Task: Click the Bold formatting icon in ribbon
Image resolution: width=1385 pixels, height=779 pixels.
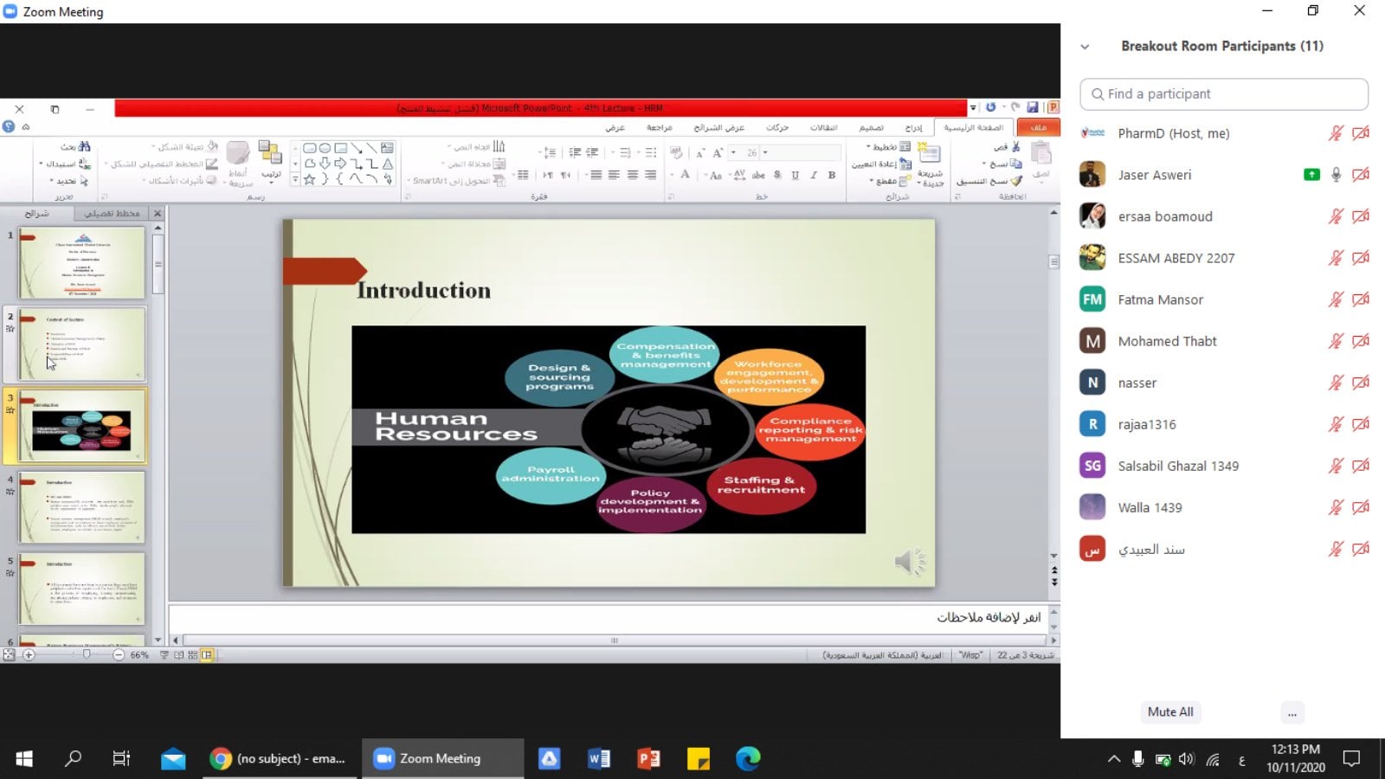Action: (832, 175)
